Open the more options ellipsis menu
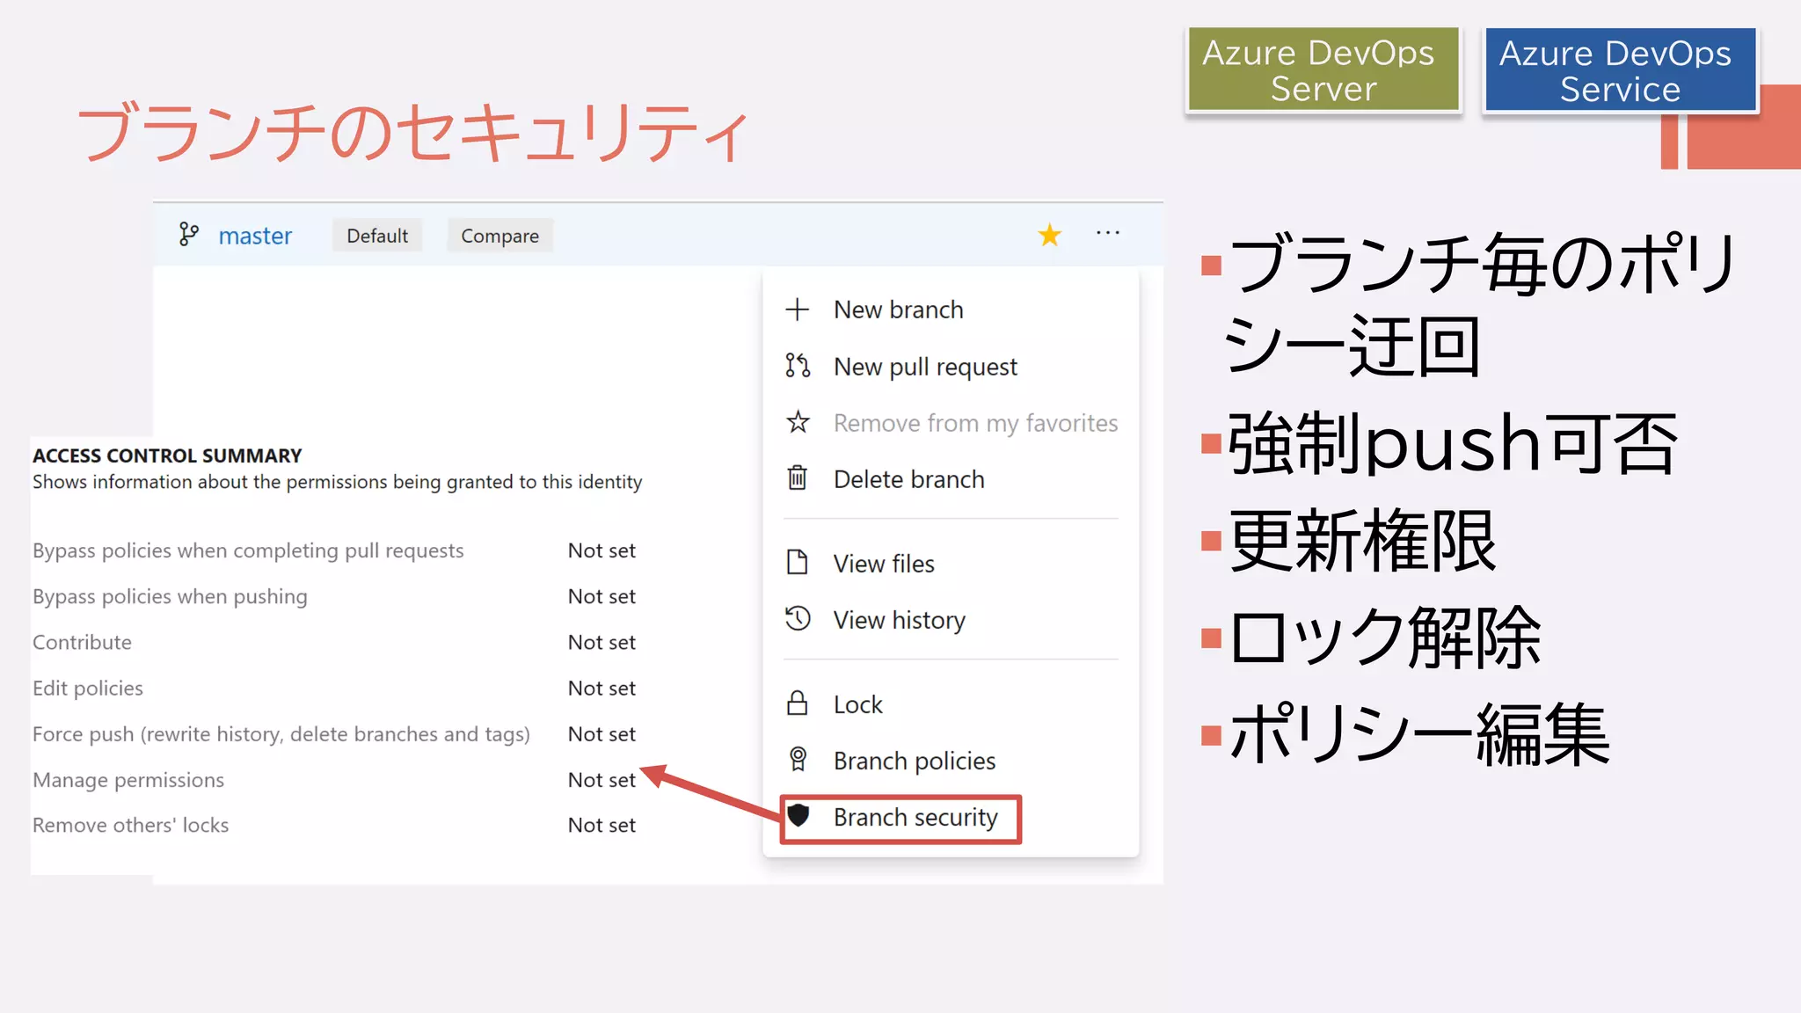Image resolution: width=1801 pixels, height=1013 pixels. (x=1108, y=233)
